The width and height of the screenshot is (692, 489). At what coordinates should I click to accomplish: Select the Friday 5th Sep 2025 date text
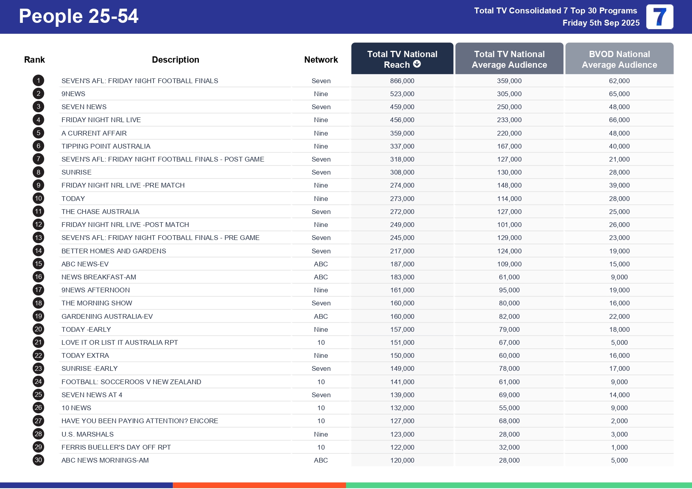coord(601,23)
